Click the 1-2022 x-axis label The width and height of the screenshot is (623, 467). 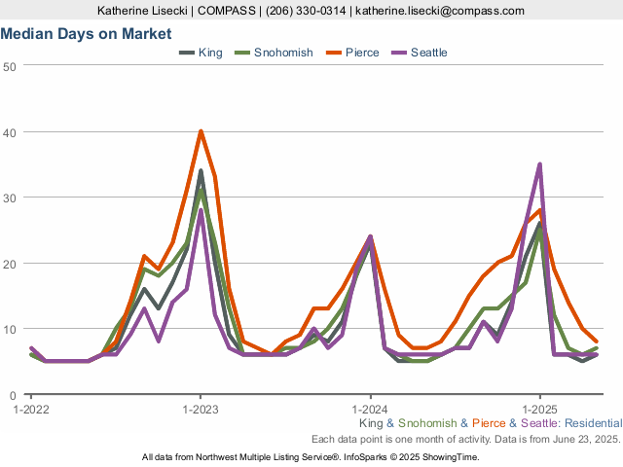pyautogui.click(x=31, y=410)
